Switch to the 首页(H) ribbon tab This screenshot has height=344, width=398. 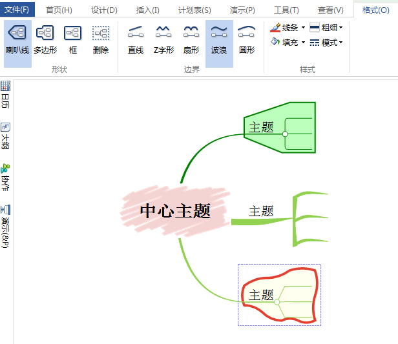59,10
